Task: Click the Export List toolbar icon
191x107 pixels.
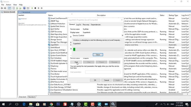Action: (x=20, y=8)
